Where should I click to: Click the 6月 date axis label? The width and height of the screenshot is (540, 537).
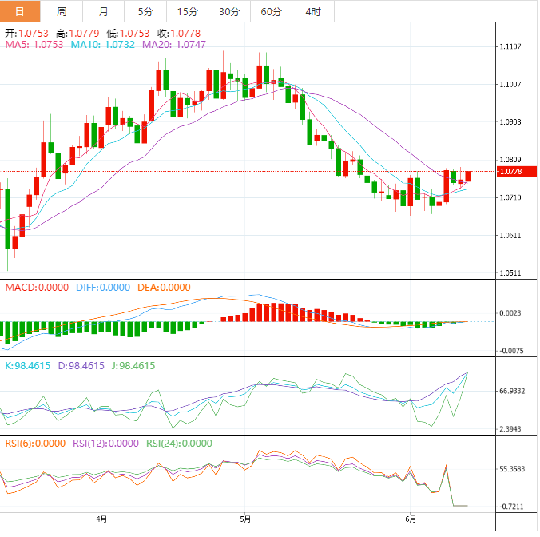pos(411,519)
